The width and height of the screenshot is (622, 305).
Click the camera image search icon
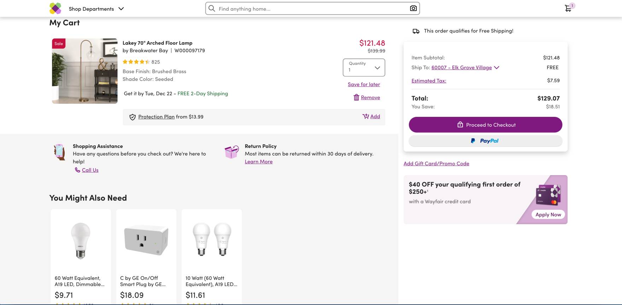tap(413, 8)
